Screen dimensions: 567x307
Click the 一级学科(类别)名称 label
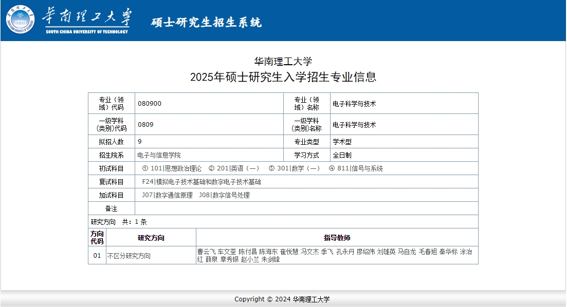tap(307, 124)
